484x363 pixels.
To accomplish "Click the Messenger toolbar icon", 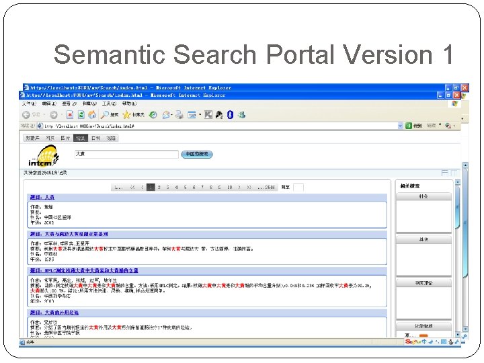I will click(241, 115).
